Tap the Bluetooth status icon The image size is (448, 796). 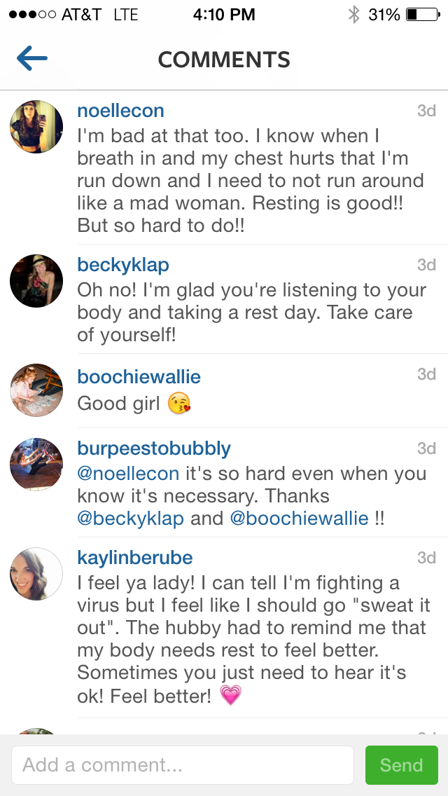pos(353,14)
